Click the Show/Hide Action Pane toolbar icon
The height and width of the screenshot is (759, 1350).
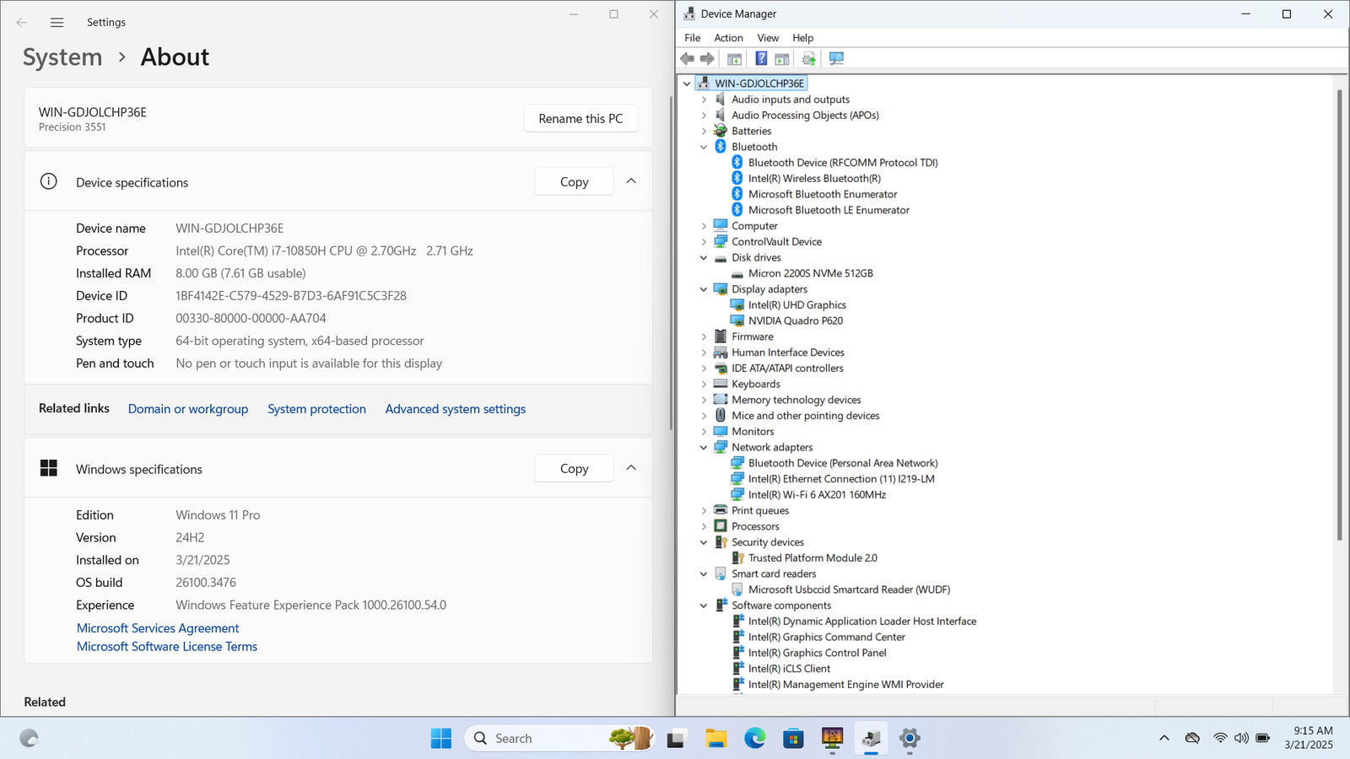pos(782,59)
